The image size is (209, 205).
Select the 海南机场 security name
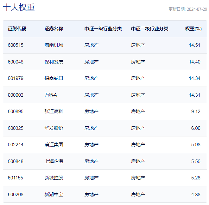[54, 45]
